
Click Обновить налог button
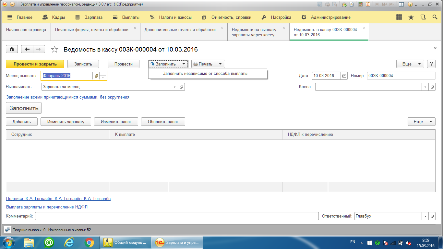[163, 122]
